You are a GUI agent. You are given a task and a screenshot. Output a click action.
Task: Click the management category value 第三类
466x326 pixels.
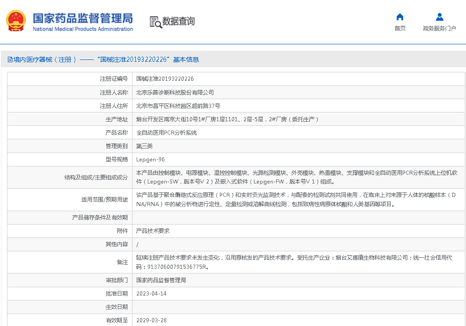point(144,146)
